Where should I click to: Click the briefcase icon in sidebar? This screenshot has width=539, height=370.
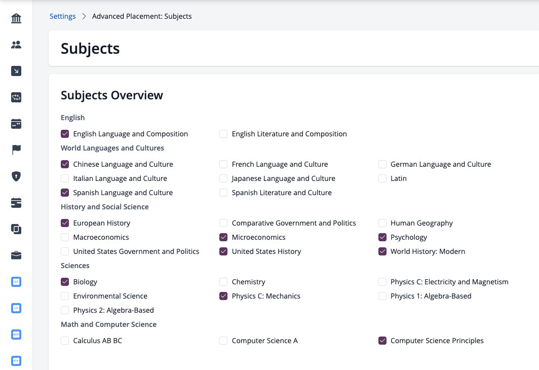tap(16, 255)
